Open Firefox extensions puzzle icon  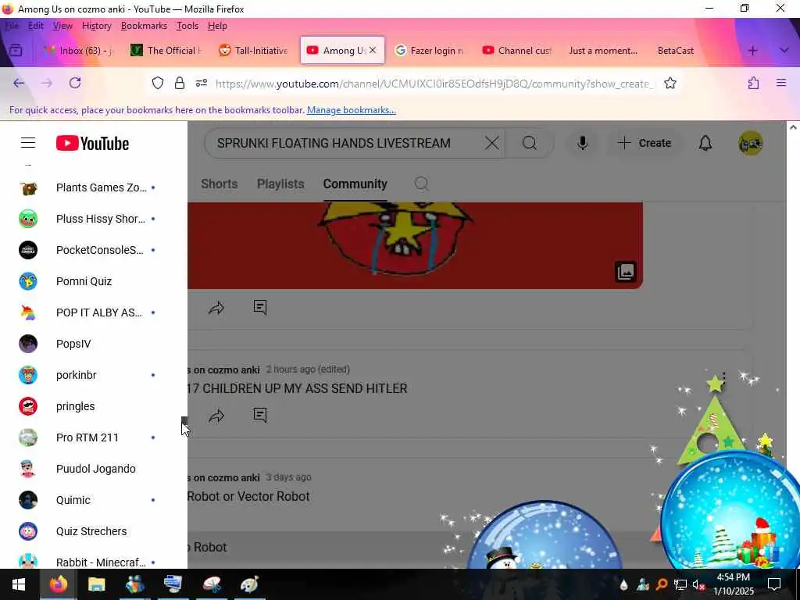click(754, 83)
